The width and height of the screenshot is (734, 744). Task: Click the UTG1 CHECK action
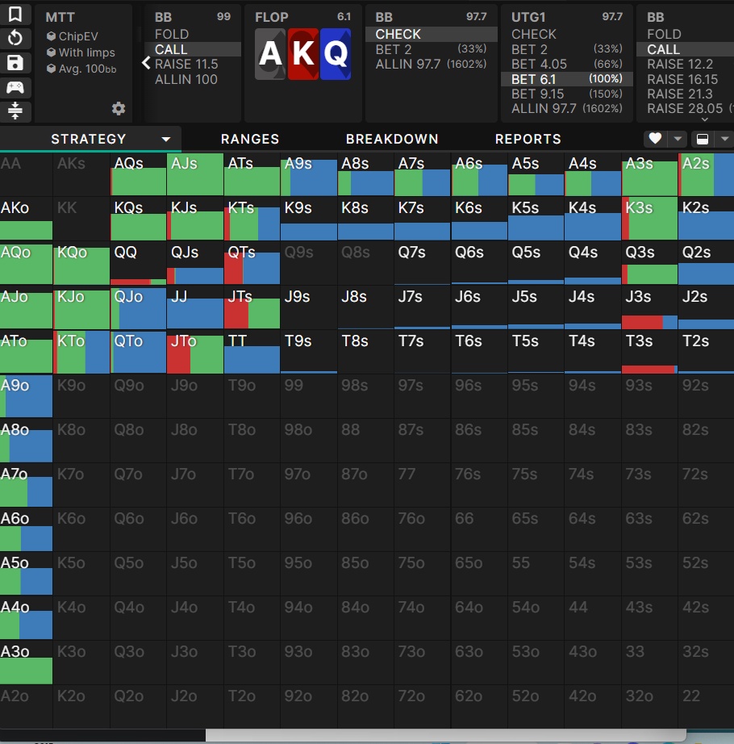(x=534, y=35)
